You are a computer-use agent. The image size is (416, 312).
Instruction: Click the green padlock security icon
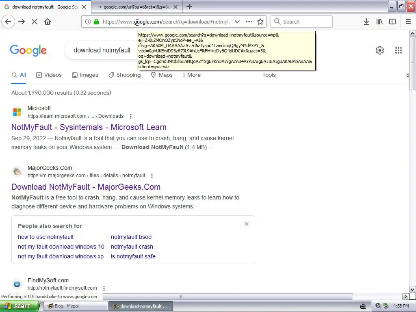pos(96,22)
